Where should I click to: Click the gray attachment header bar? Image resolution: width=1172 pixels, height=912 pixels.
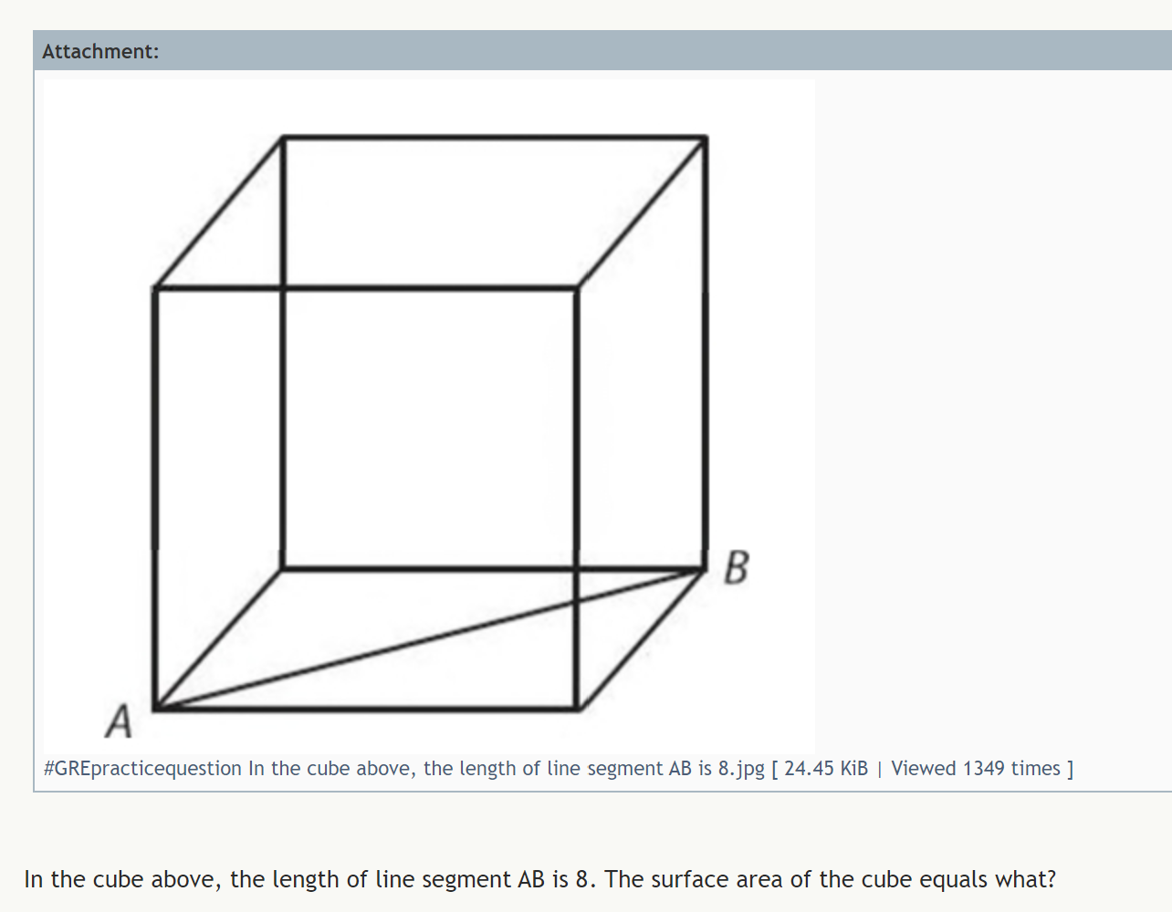tap(602, 50)
